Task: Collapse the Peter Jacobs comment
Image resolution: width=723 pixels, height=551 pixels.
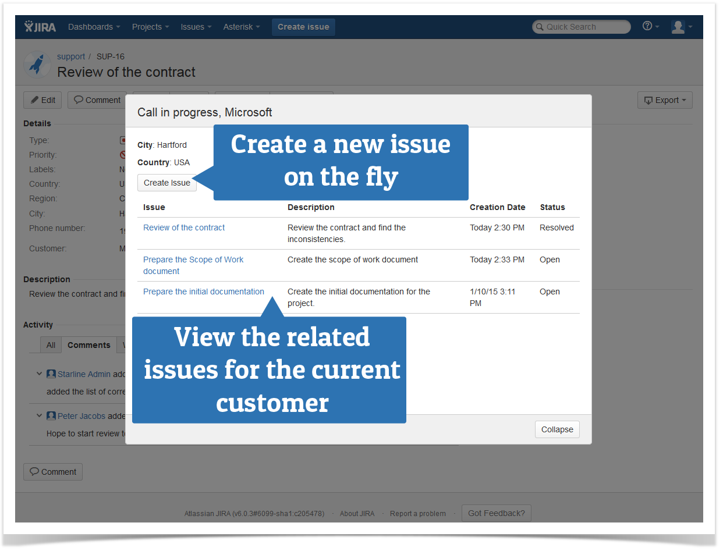Action: [39, 415]
